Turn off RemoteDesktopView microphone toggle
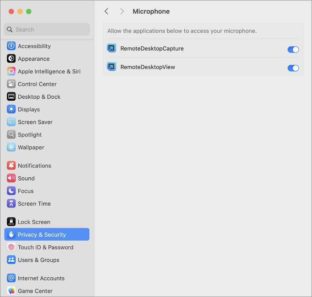 click(293, 68)
